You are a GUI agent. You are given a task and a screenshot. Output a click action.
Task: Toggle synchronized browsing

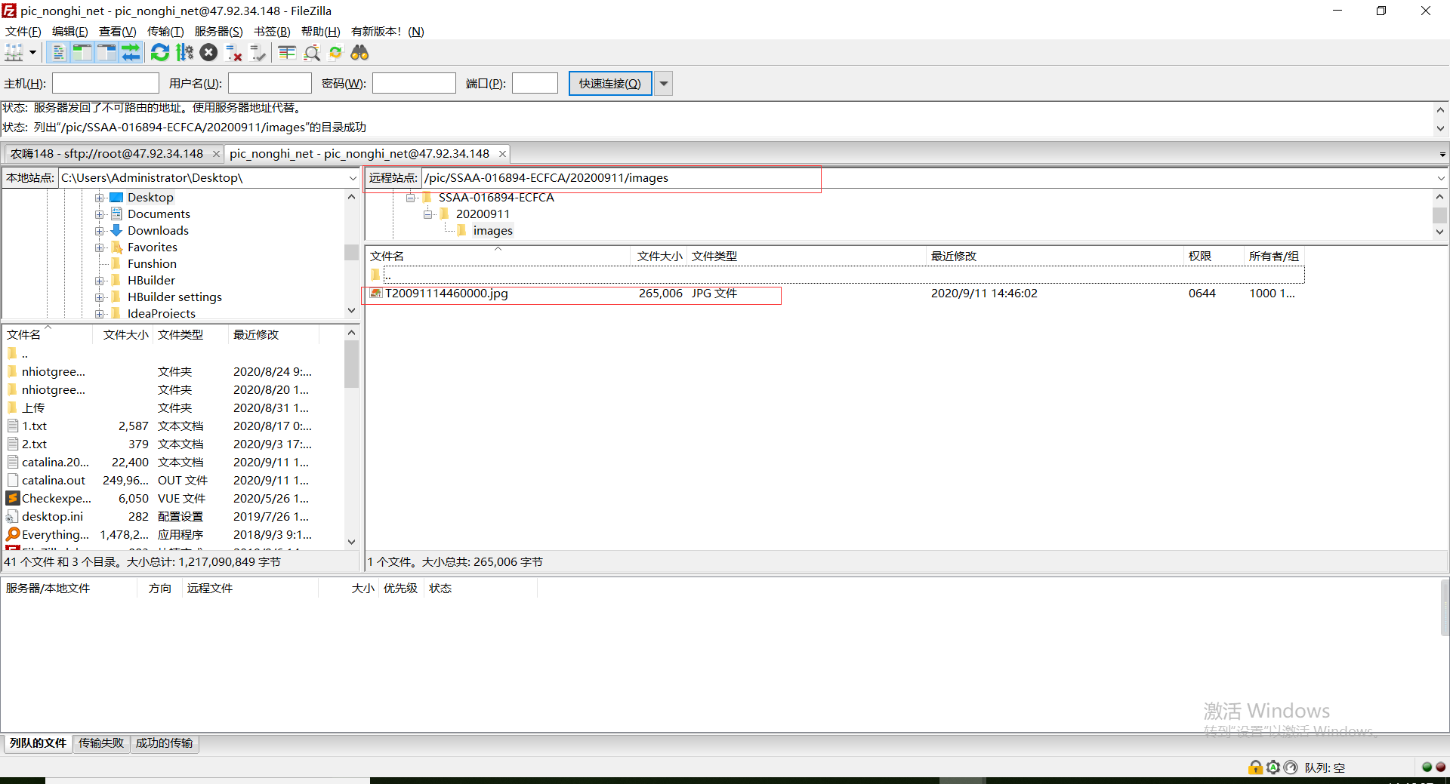click(x=336, y=53)
